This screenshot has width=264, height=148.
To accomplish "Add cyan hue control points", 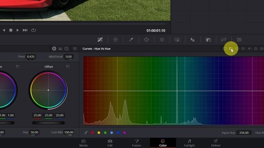I will coord(112,133).
